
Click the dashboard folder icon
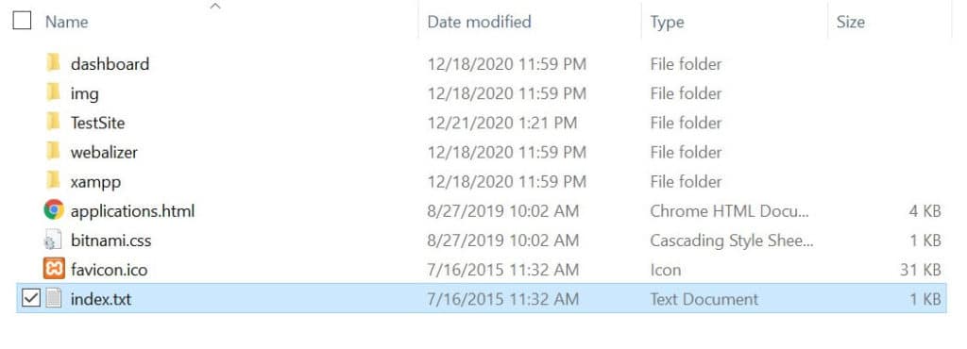coord(54,63)
